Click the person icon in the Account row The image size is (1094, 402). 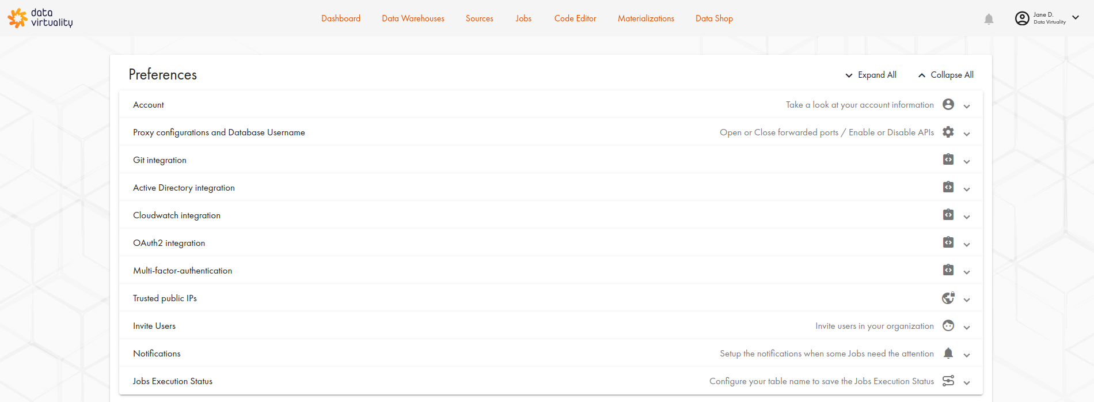click(948, 104)
